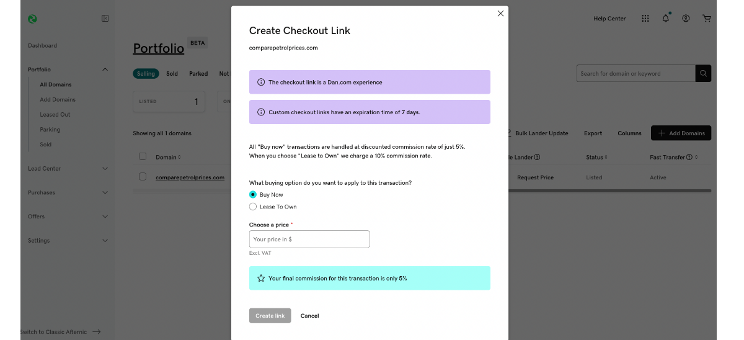This screenshot has height=340, width=744.
Task: Select the Buy Now option
Action: tap(253, 195)
